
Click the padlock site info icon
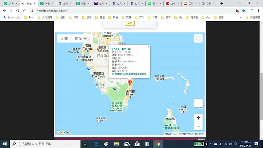coord(33,11)
